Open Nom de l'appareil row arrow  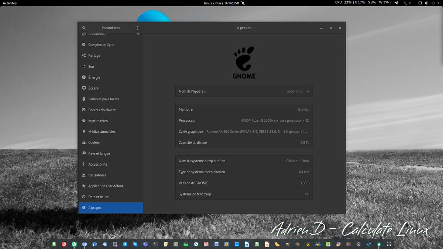308,91
